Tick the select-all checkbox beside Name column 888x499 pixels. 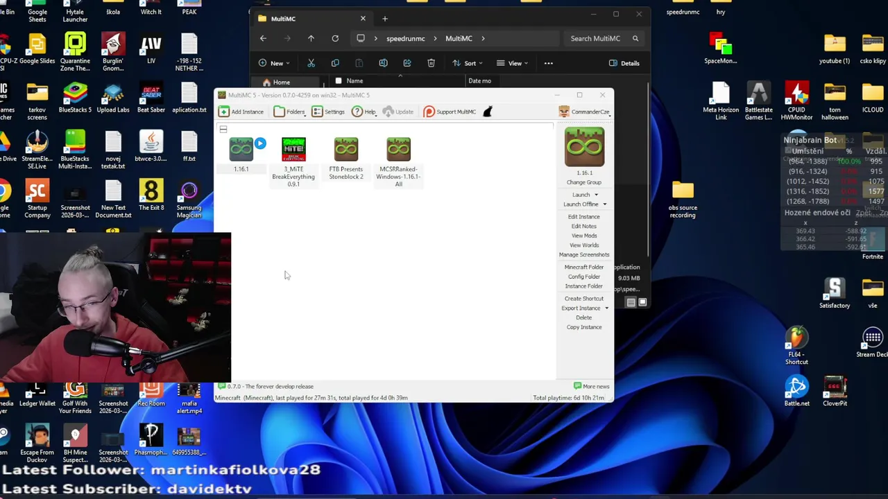point(338,81)
